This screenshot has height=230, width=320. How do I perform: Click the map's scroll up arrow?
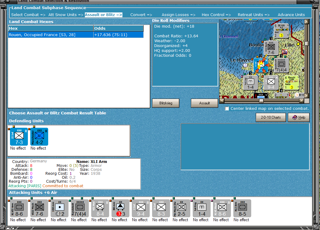pos(307,21)
